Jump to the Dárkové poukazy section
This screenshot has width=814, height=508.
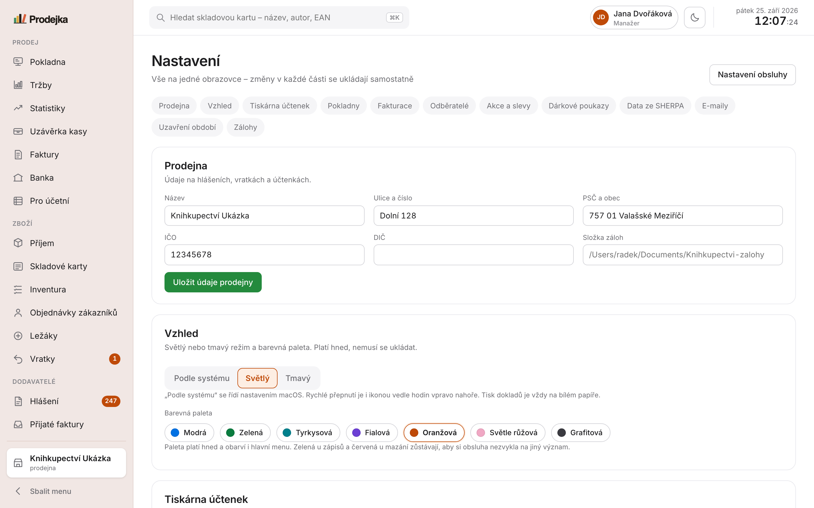click(x=579, y=106)
